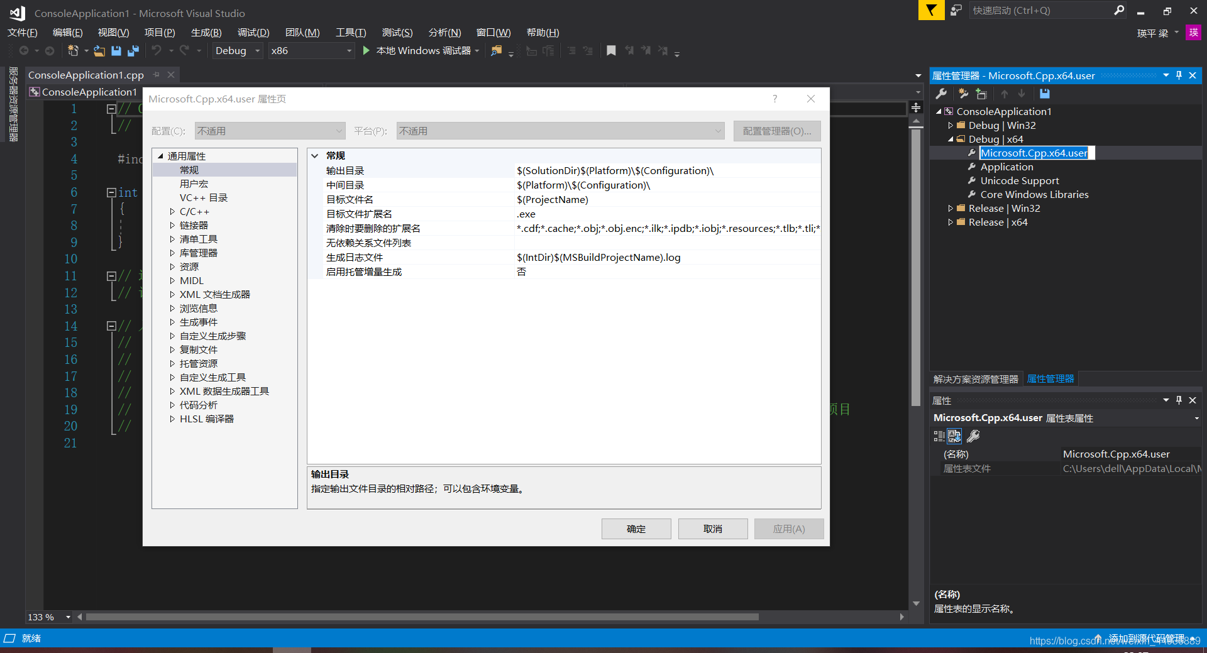This screenshot has height=653, width=1207.
Task: Expand the Release | Win32 node
Action: point(951,209)
